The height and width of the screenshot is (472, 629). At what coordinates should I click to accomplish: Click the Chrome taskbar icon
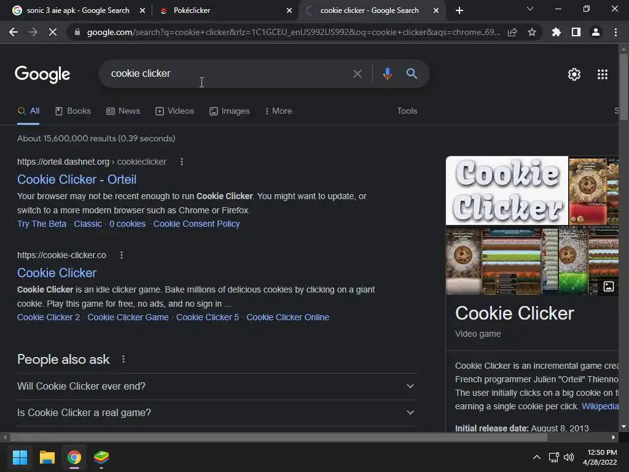(74, 457)
